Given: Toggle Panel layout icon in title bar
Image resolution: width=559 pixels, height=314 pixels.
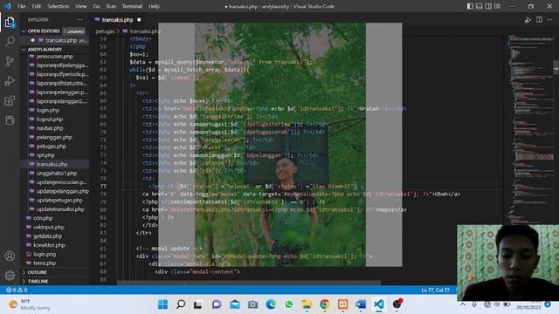Looking at the screenshot, I should pyautogui.click(x=480, y=6).
